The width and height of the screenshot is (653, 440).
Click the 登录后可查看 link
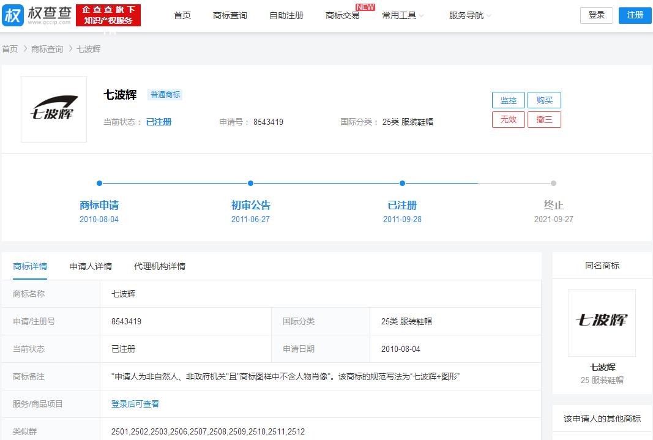[135, 404]
